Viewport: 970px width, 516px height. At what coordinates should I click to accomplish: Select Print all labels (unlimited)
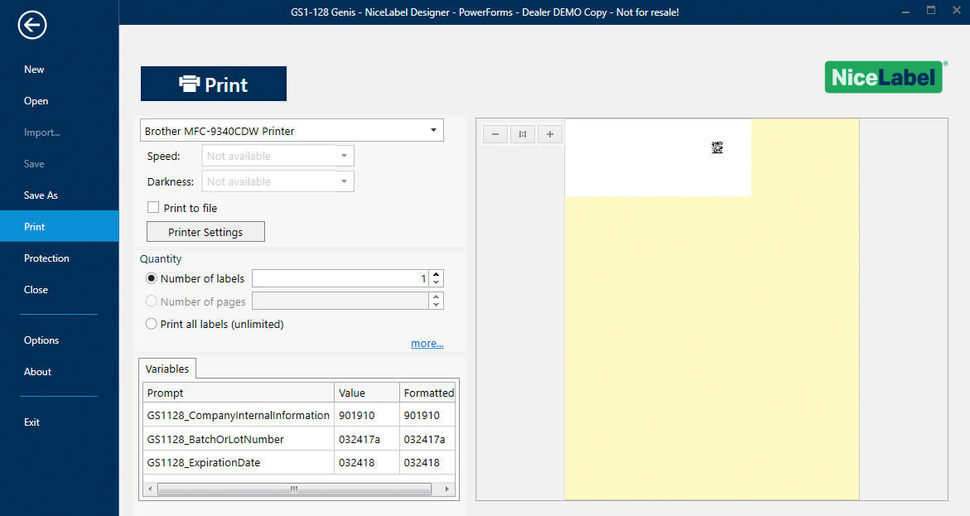[152, 324]
